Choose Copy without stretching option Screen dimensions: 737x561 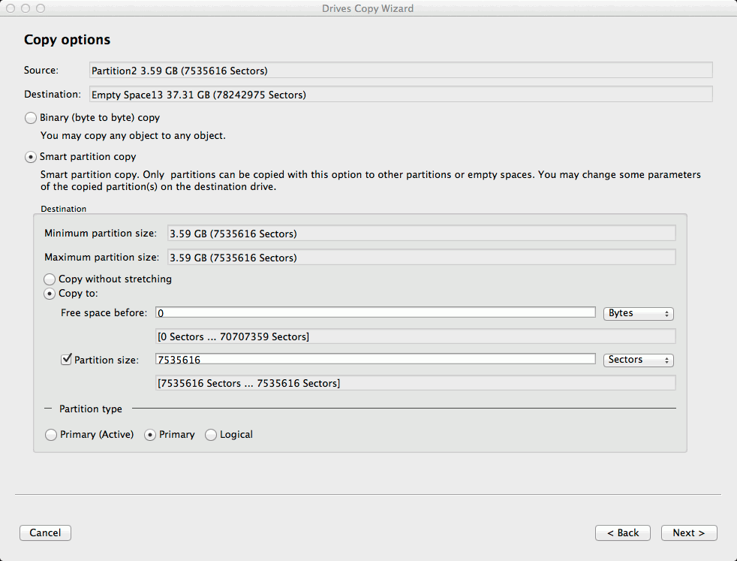coord(50,279)
